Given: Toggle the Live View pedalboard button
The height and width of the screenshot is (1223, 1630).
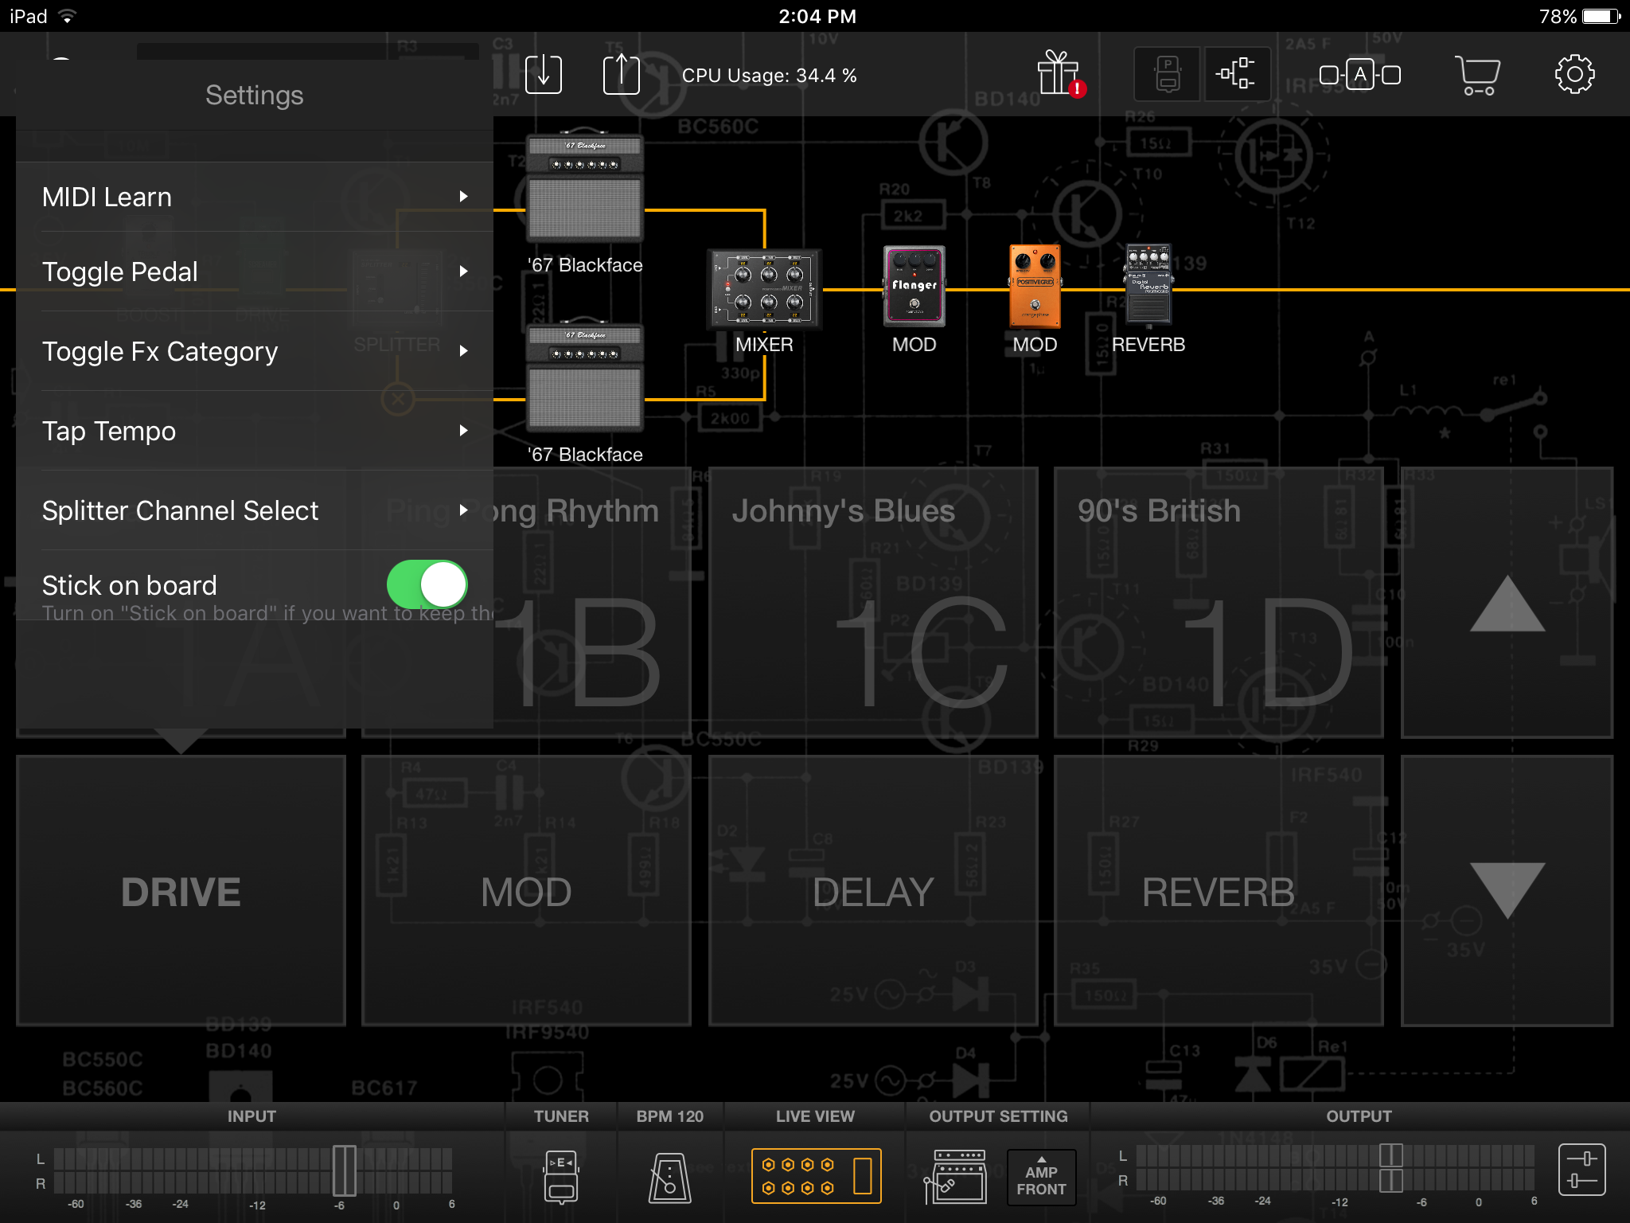Looking at the screenshot, I should tap(816, 1176).
